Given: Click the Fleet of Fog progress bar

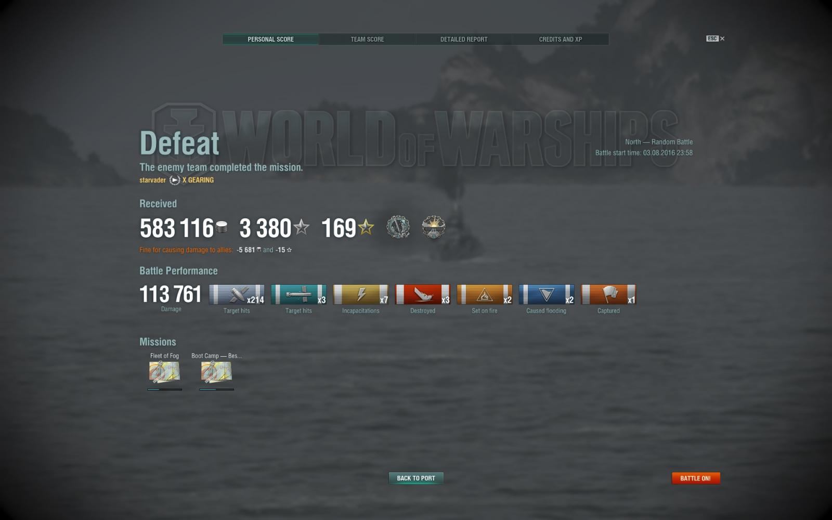Looking at the screenshot, I should 164,389.
